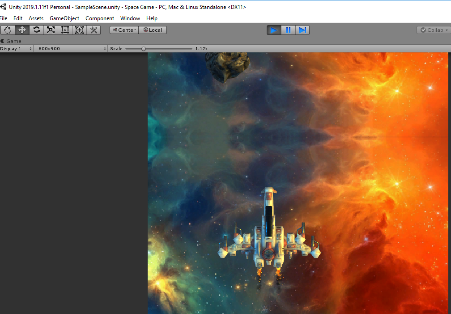Stop play mode with Play button
Screen dimensions: 451x314
click(274, 30)
